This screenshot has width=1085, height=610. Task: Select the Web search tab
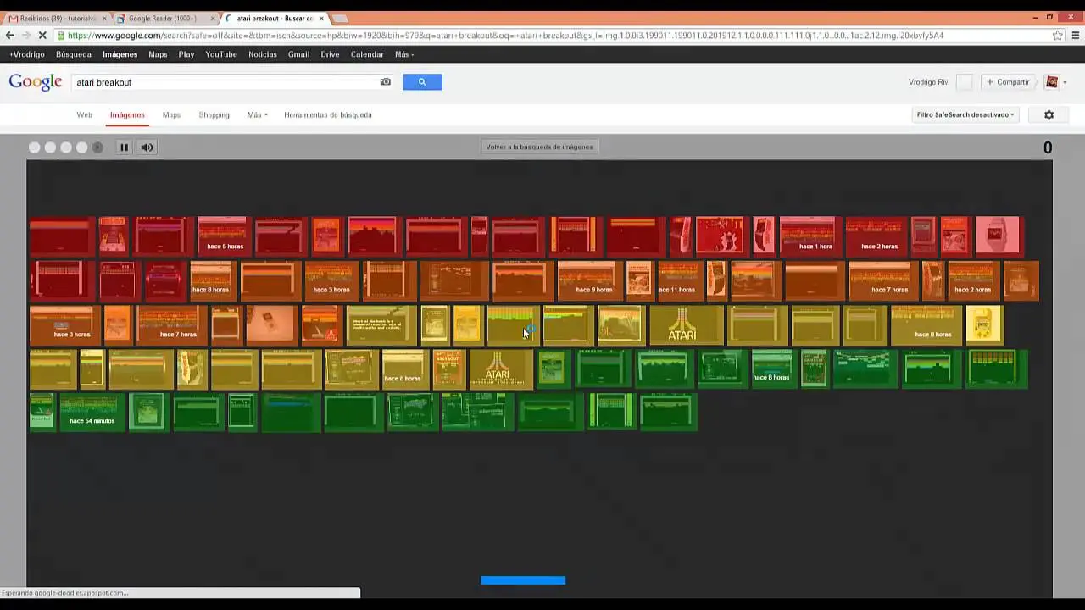coord(85,115)
